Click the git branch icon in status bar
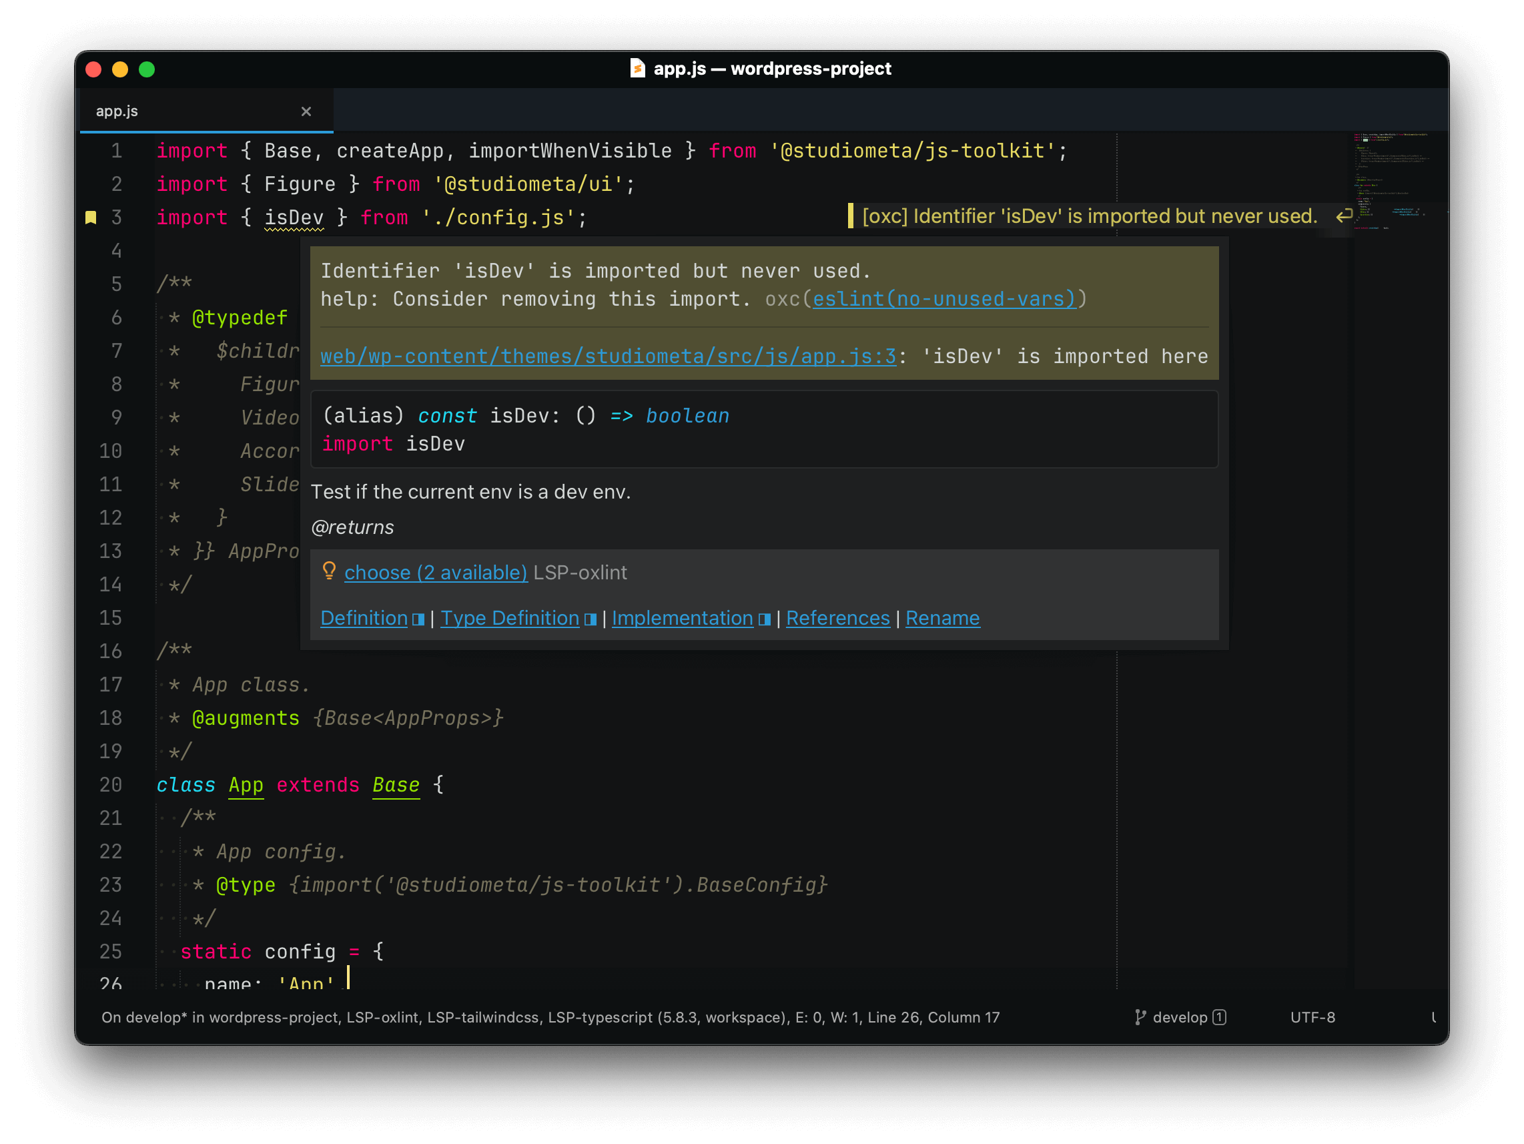 click(x=1140, y=1017)
